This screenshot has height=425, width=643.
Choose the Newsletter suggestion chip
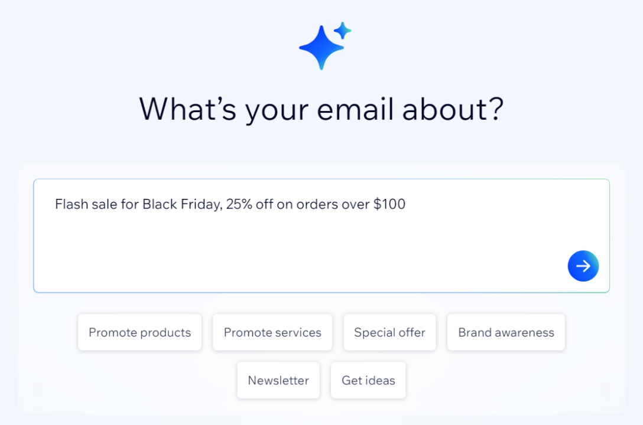[x=278, y=381]
